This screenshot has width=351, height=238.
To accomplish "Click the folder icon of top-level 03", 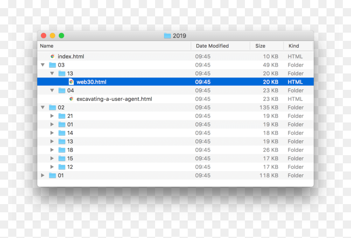I will click(x=52, y=65).
